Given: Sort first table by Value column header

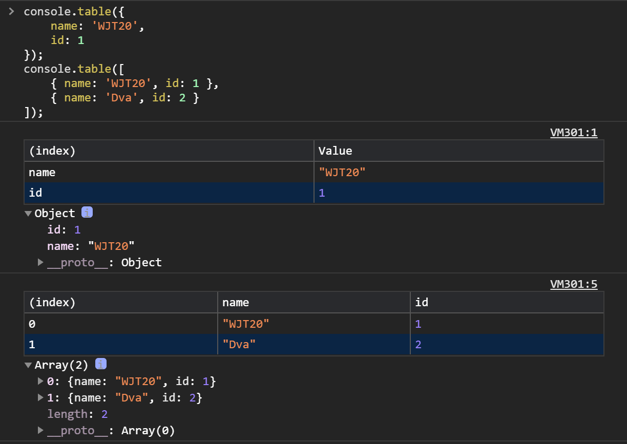Looking at the screenshot, I should click(x=335, y=151).
